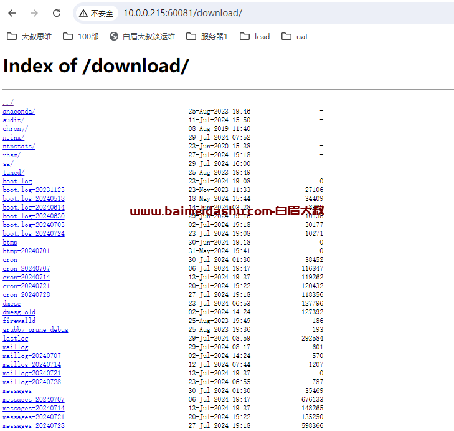454x431 pixels.
Task: Open cron-20240707 file link
Action: pos(26,269)
